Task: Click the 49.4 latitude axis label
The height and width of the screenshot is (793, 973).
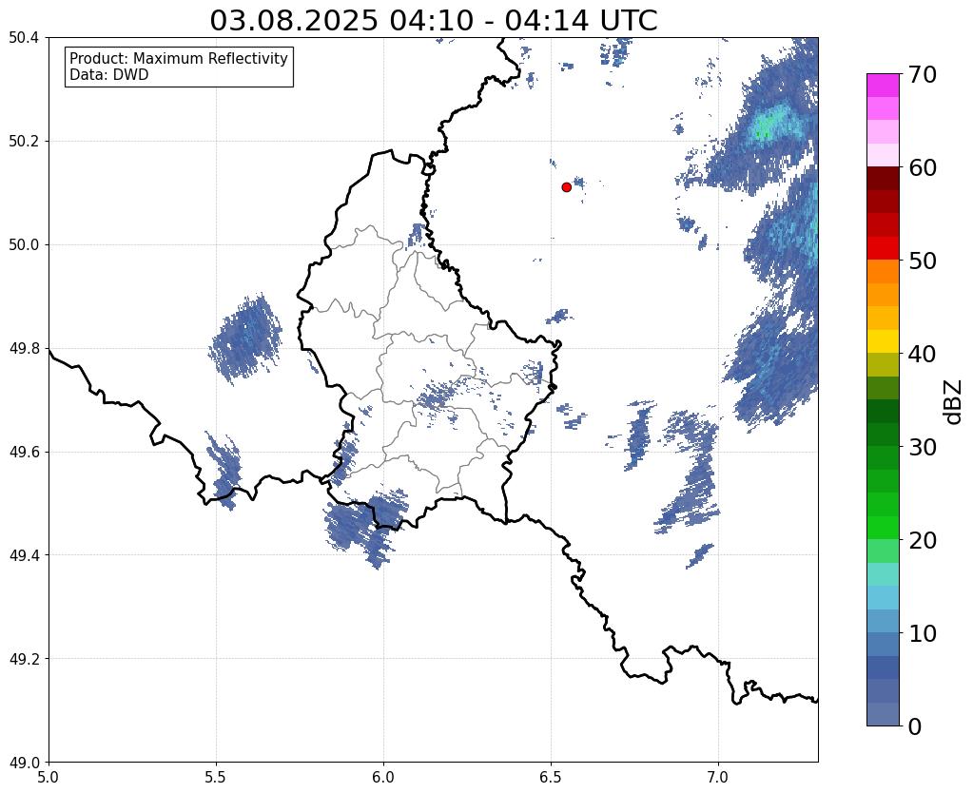Action: (24, 555)
